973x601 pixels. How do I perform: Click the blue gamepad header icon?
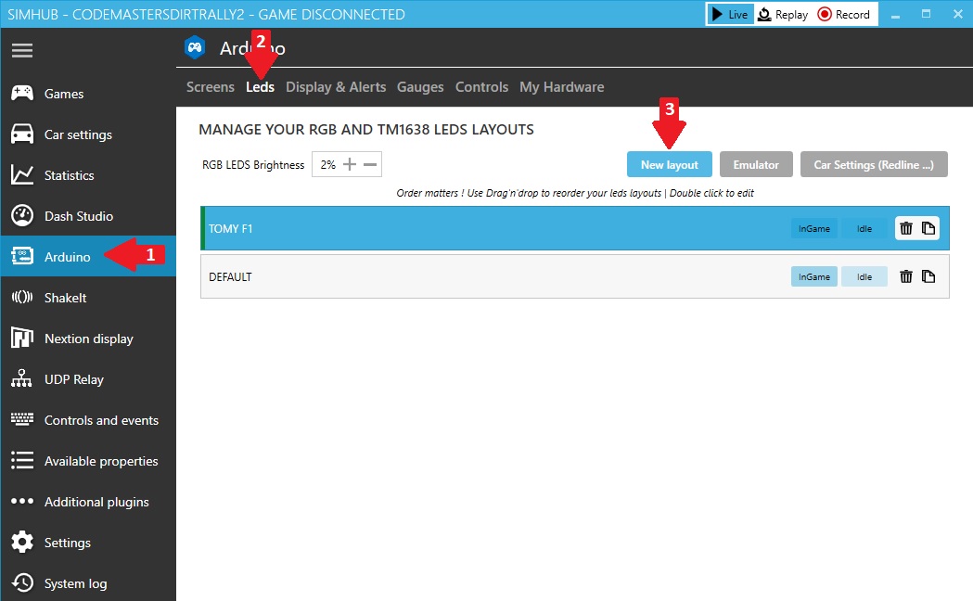click(x=195, y=47)
